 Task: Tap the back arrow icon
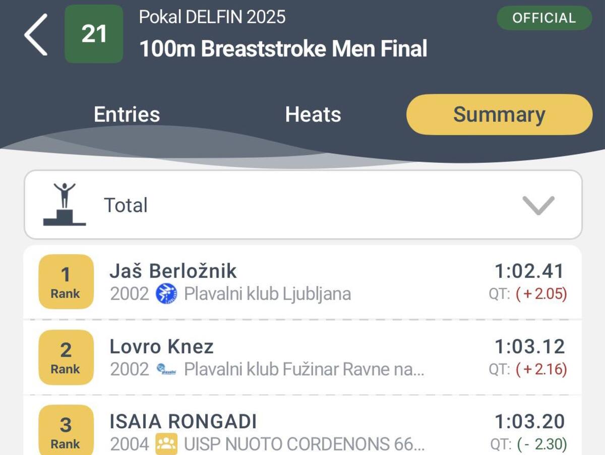click(36, 34)
